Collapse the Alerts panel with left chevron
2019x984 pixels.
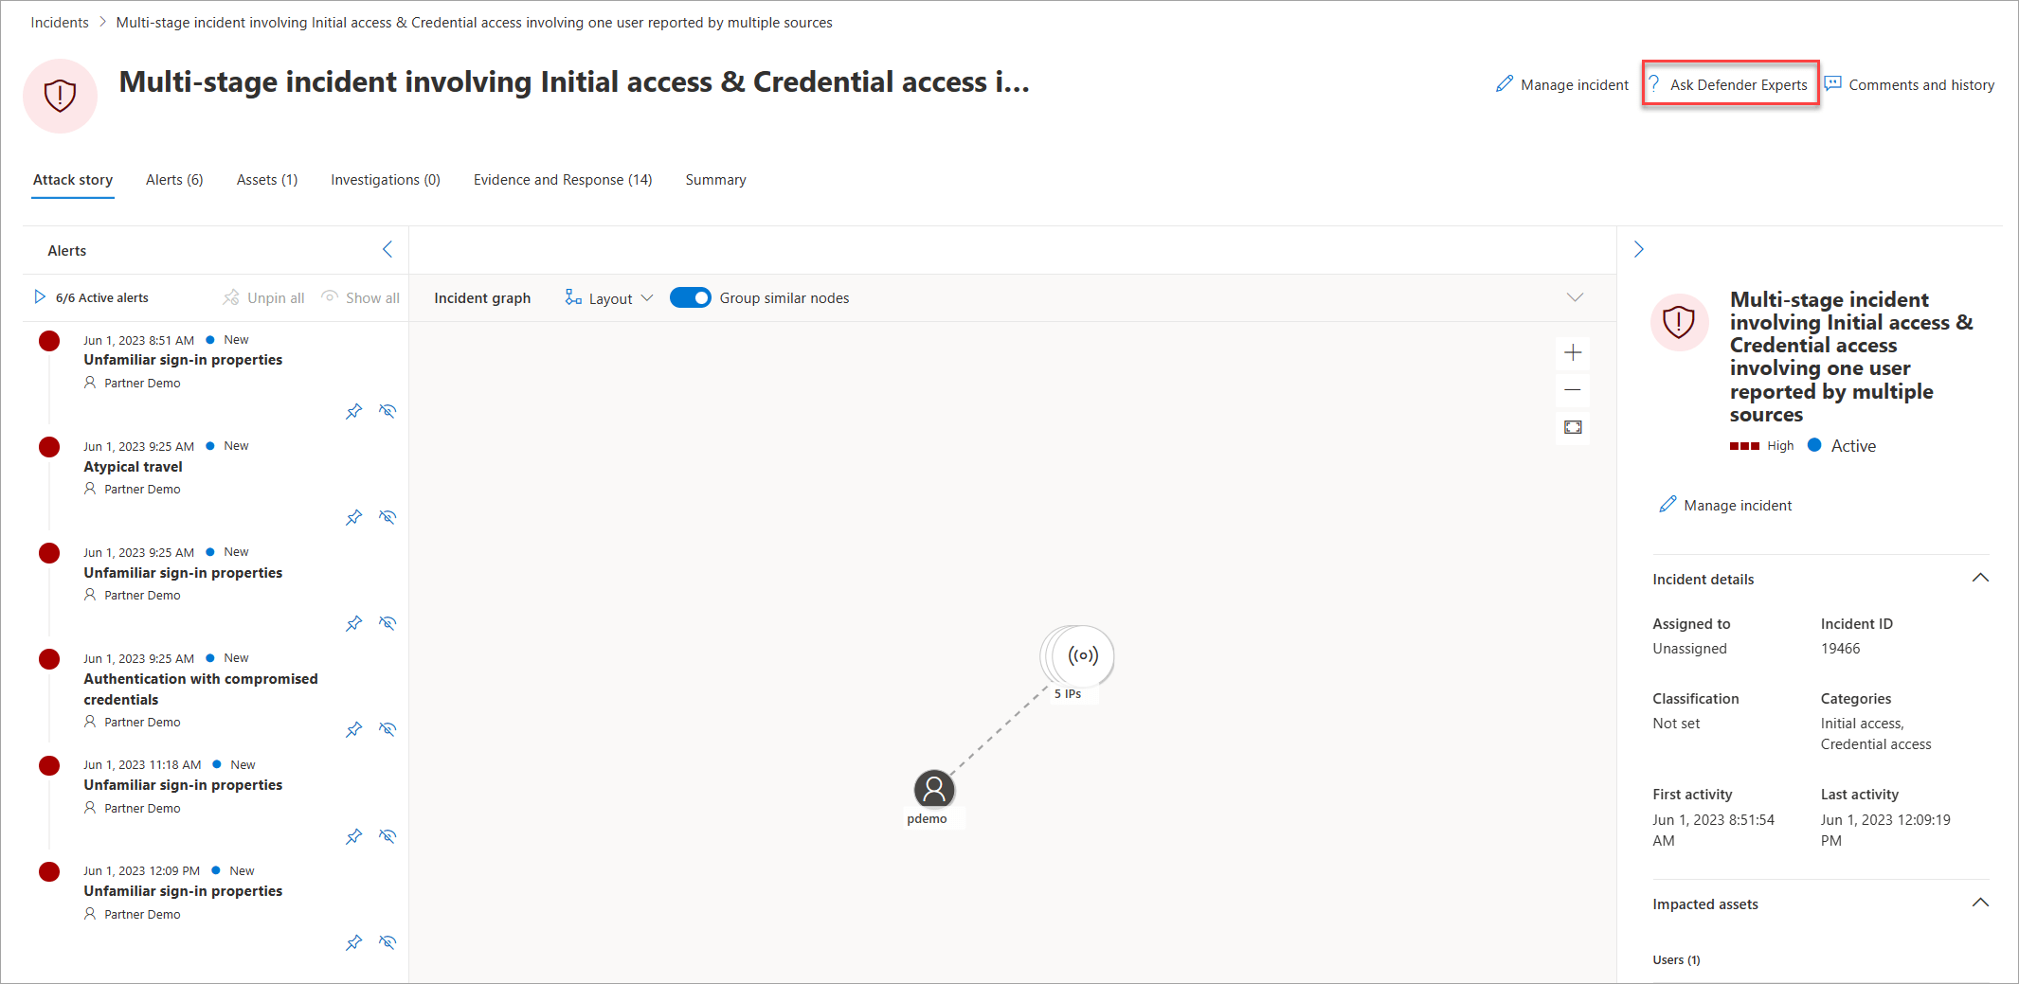coord(388,250)
